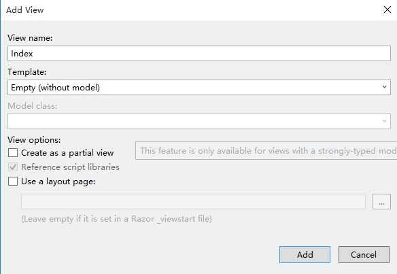The width and height of the screenshot is (397, 274).
Task: Click the strongly-typed feature notice box
Action: pos(266,151)
